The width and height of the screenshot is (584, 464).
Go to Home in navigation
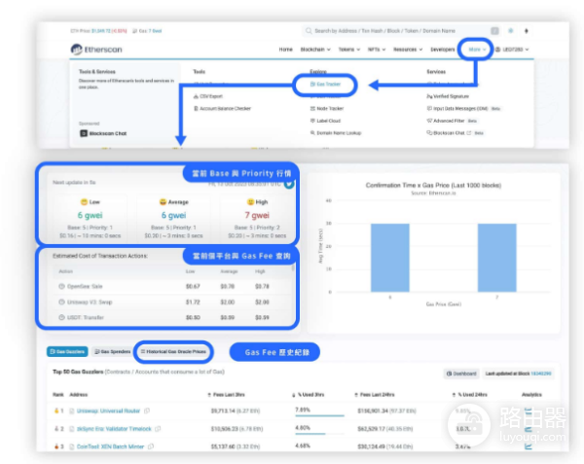pyautogui.click(x=285, y=50)
